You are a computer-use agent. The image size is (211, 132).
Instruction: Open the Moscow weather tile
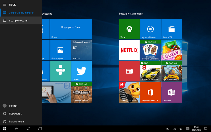click(x=81, y=50)
